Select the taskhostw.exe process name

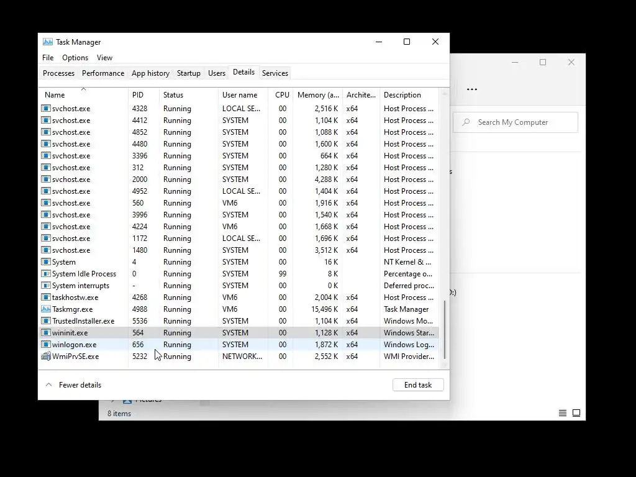[x=75, y=298]
